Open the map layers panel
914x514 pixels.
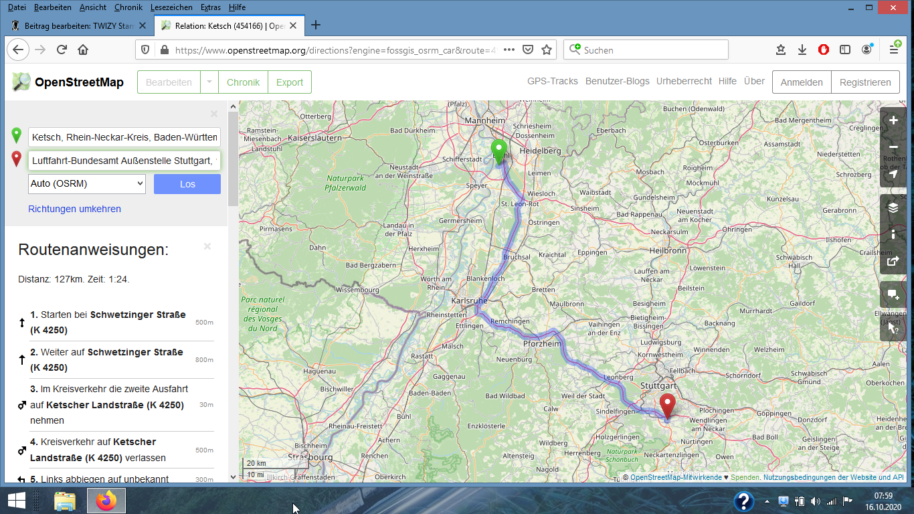pos(893,207)
